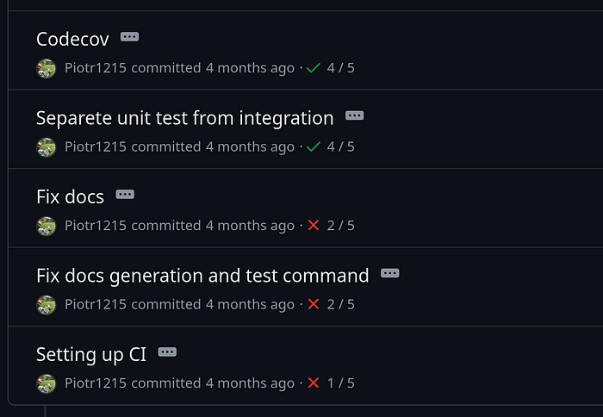Click Piotr1215 username on the Codecov commit
Image resolution: width=603 pixels, height=417 pixels.
(95, 68)
